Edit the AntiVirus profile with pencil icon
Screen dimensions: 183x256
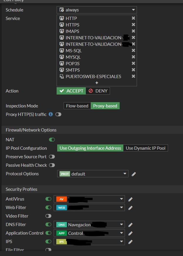pyautogui.click(x=131, y=199)
